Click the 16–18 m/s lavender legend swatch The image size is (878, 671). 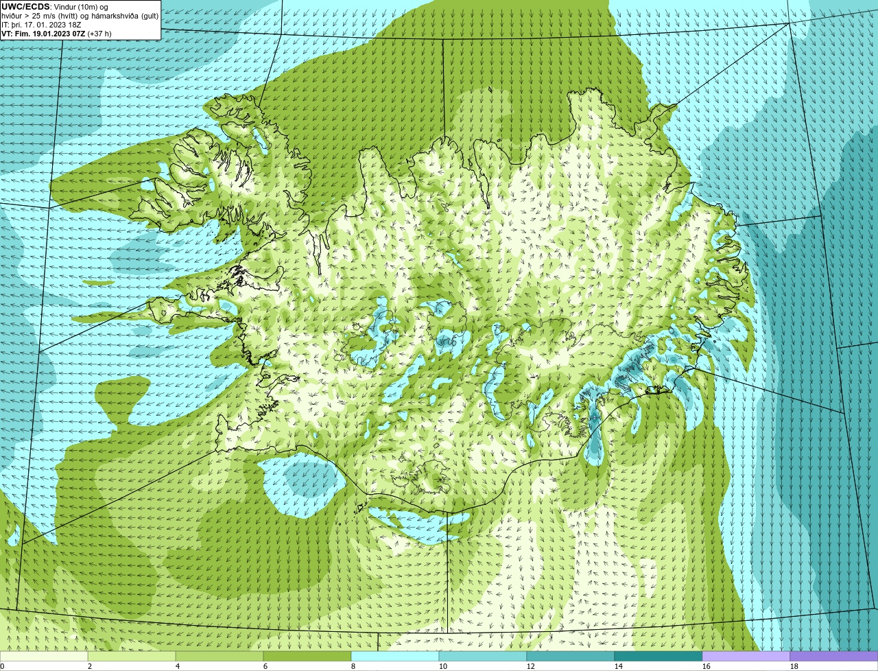point(746,657)
